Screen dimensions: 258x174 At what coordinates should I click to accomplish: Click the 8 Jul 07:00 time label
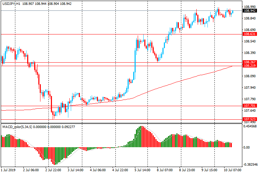click(165, 170)
